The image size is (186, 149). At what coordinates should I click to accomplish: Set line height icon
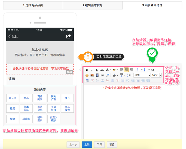pos(129,75)
